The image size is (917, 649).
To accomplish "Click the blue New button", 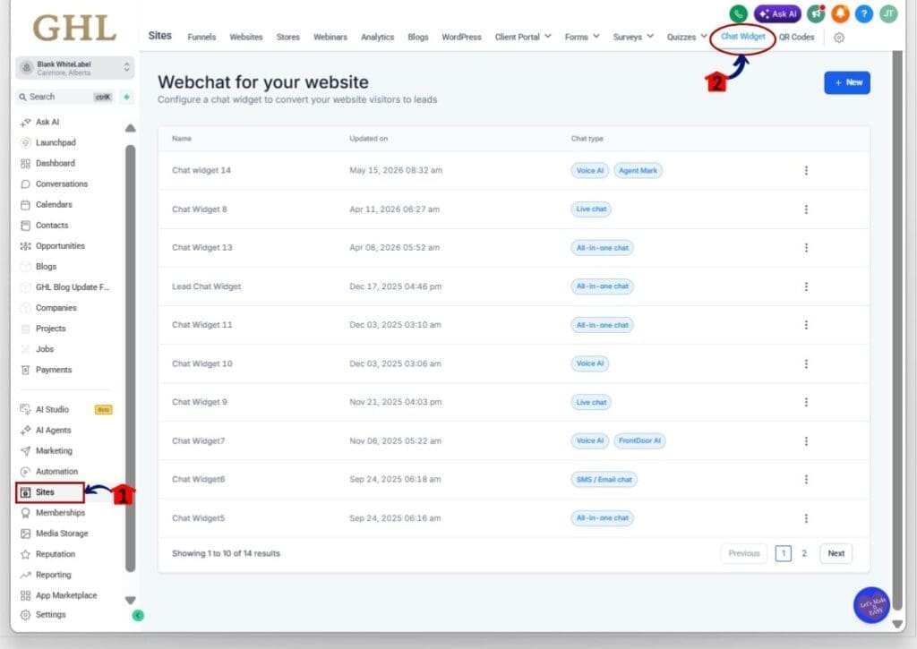I will point(847,82).
